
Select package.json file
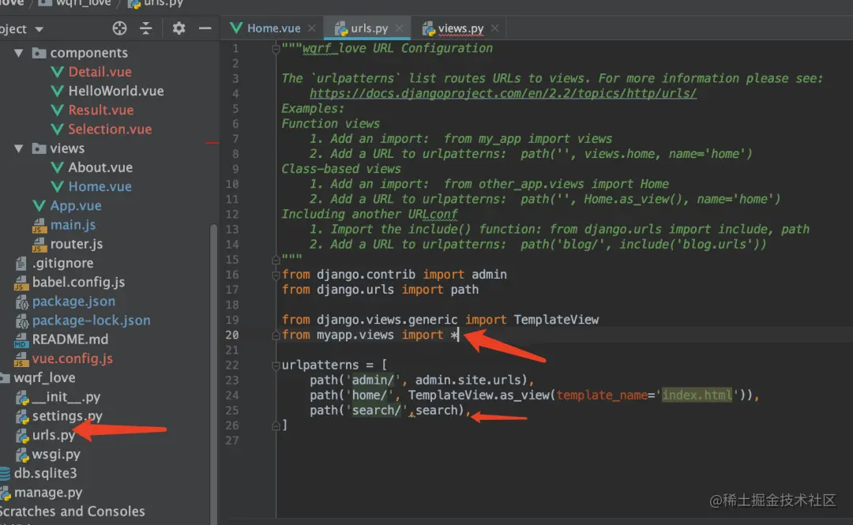73,302
